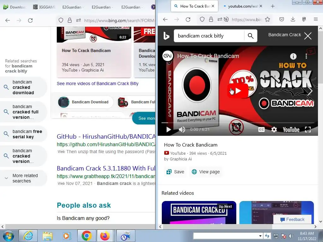Submit search with the magnifier button
323x242 pixels.
point(250,36)
